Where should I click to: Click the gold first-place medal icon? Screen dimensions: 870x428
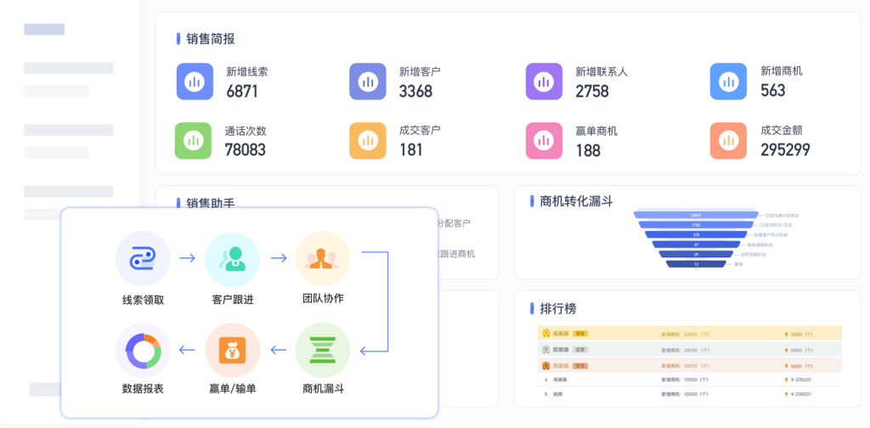pos(546,333)
